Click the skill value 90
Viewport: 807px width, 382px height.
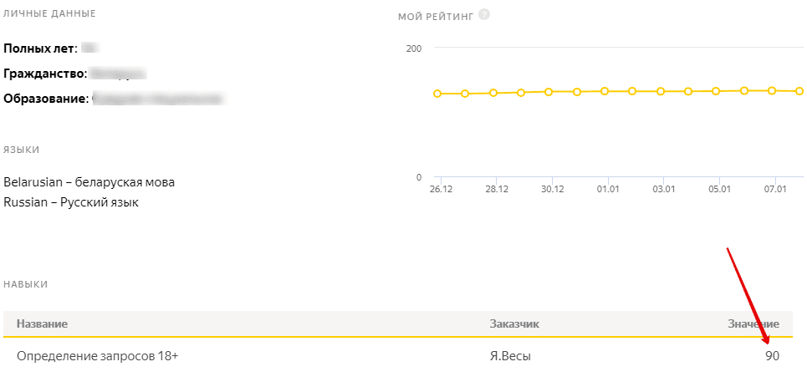pyautogui.click(x=772, y=356)
